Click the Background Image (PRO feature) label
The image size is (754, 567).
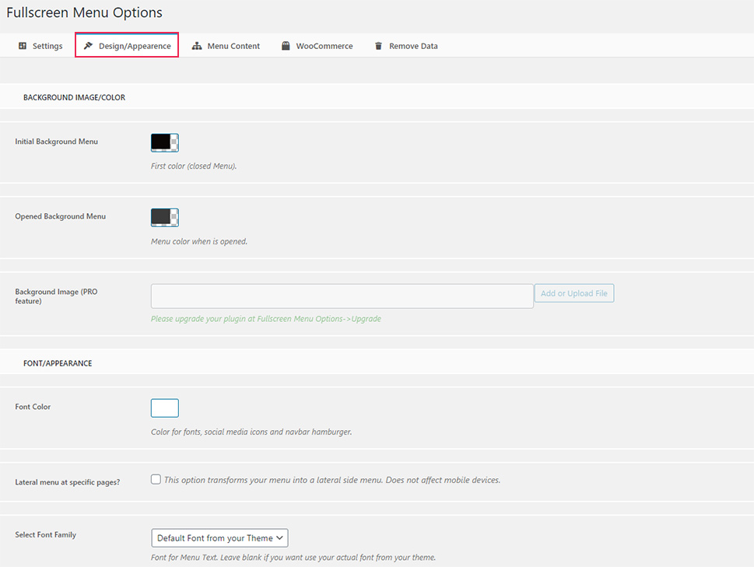[56, 296]
